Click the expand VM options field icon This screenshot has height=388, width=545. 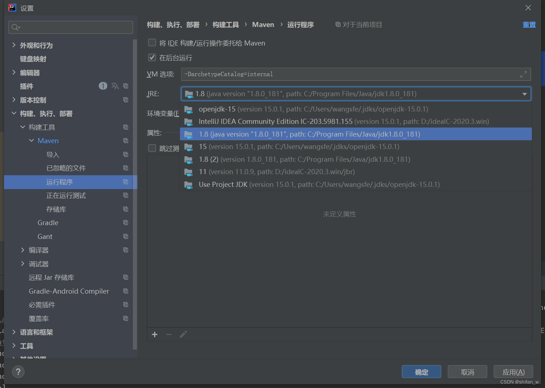[523, 74]
